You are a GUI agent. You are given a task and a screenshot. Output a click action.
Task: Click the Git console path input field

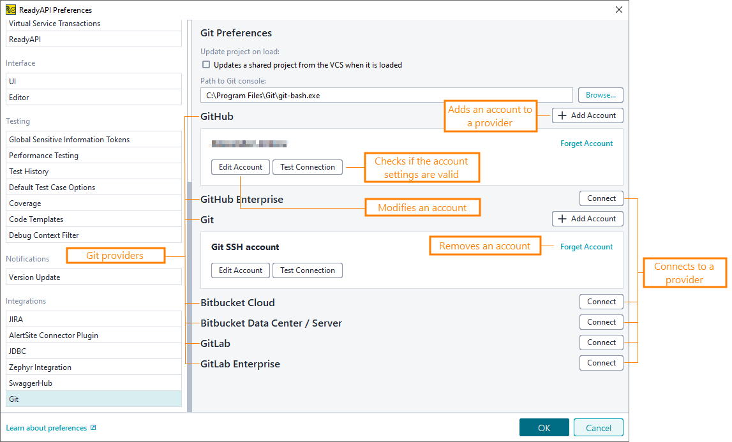tap(383, 94)
